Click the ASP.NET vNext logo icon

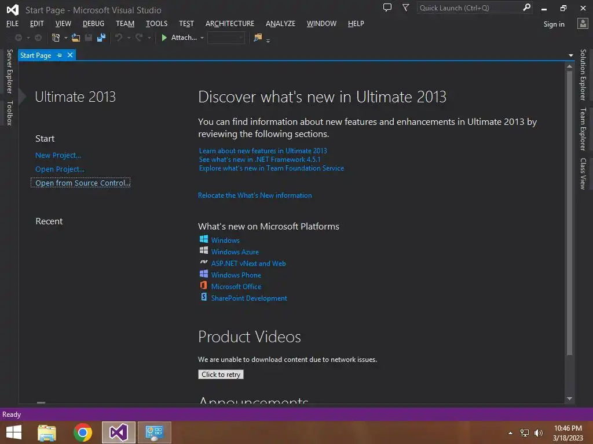(204, 262)
